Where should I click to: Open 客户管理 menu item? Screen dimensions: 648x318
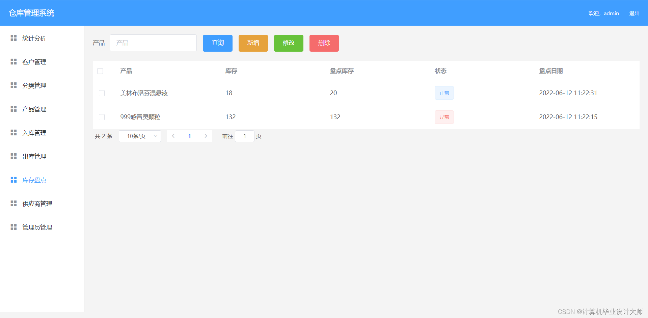42,62
